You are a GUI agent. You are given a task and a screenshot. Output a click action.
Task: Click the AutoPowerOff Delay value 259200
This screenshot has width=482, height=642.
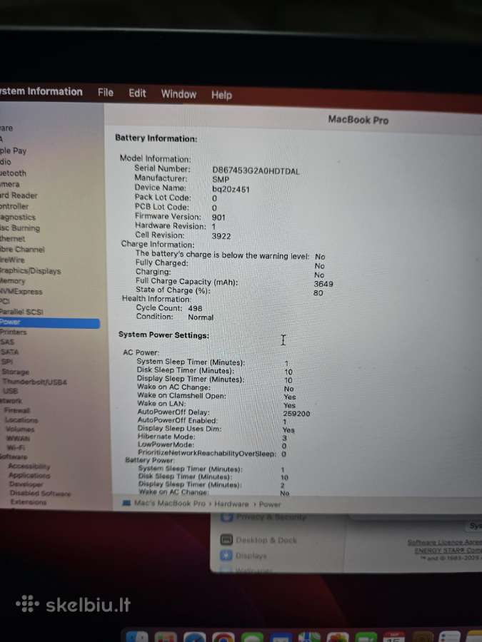click(296, 414)
